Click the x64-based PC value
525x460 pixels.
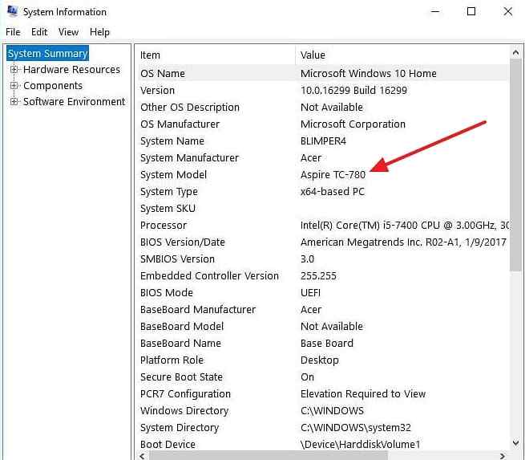coord(333,191)
